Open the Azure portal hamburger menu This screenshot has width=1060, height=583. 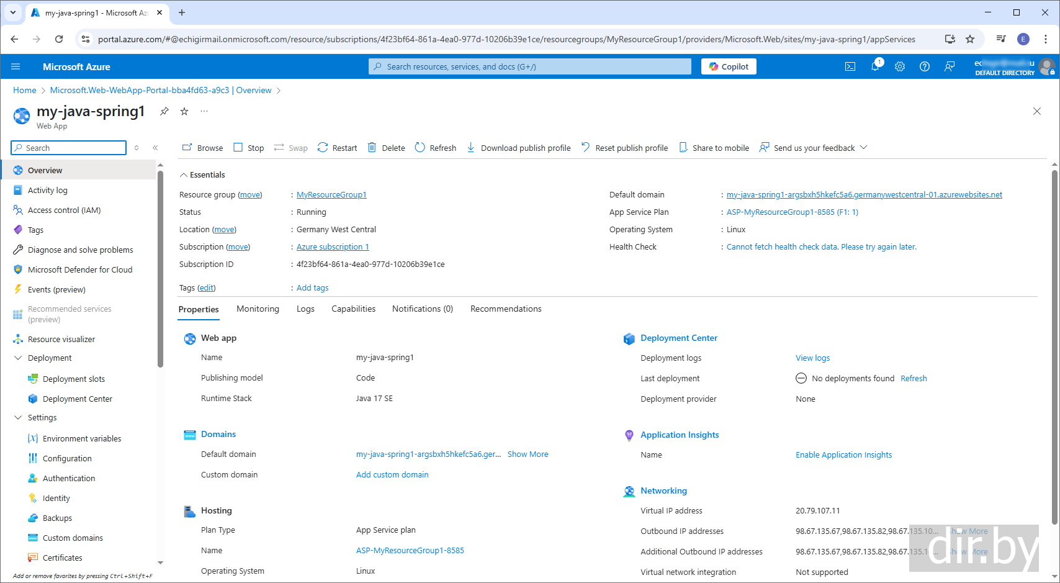pos(16,66)
